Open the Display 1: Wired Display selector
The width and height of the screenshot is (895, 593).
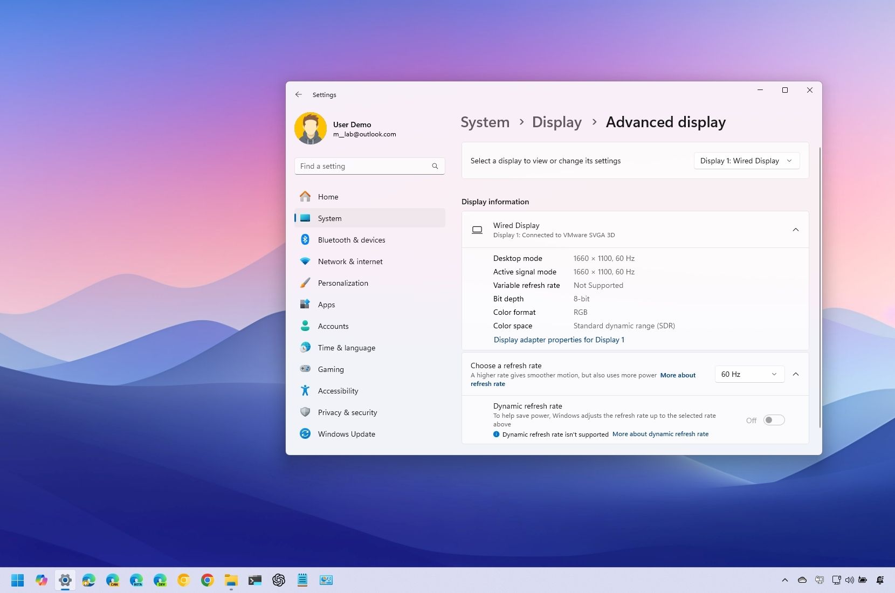pos(746,160)
